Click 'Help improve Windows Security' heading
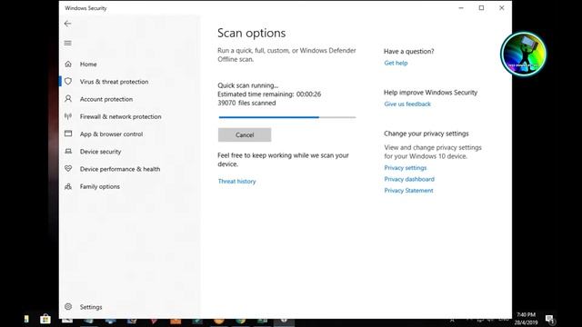Image resolution: width=582 pixels, height=327 pixels. click(430, 93)
